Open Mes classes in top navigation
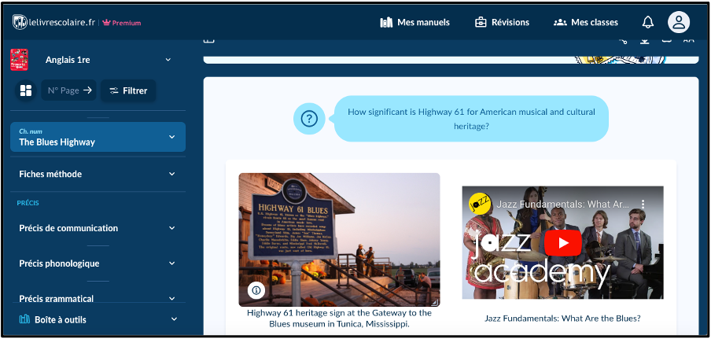Image resolution: width=711 pixels, height=339 pixels. tap(586, 22)
